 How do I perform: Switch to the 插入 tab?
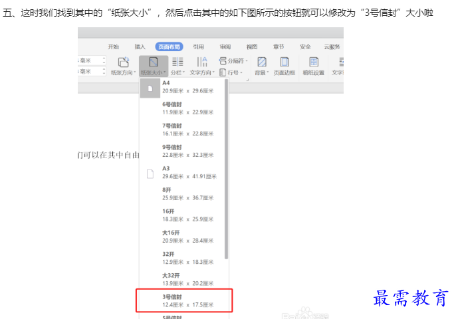coord(140,47)
